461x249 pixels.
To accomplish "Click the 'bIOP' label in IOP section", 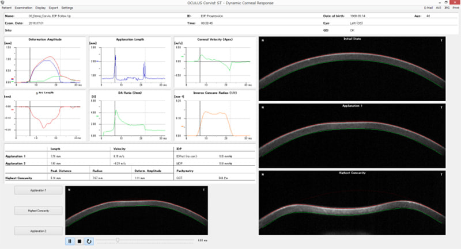I will [x=179, y=164].
